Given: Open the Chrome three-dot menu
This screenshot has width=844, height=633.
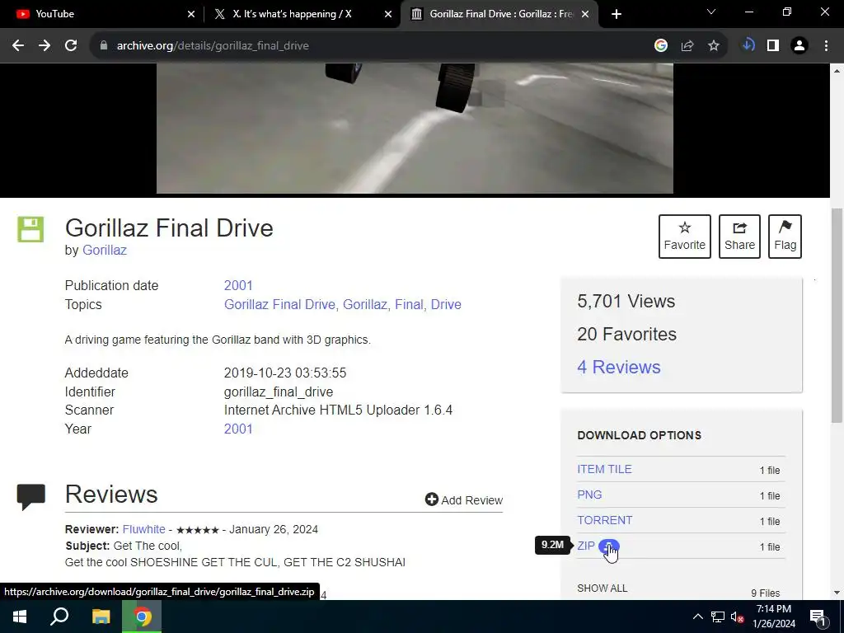Looking at the screenshot, I should coord(826,46).
